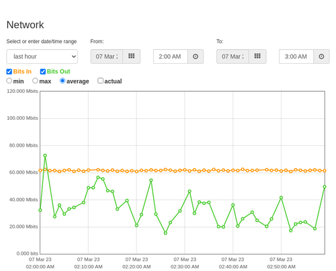Image resolution: width=336 pixels, height=271 pixels.
Task: Click the 'Select or enter date/time range' label
Action: pos(42,42)
